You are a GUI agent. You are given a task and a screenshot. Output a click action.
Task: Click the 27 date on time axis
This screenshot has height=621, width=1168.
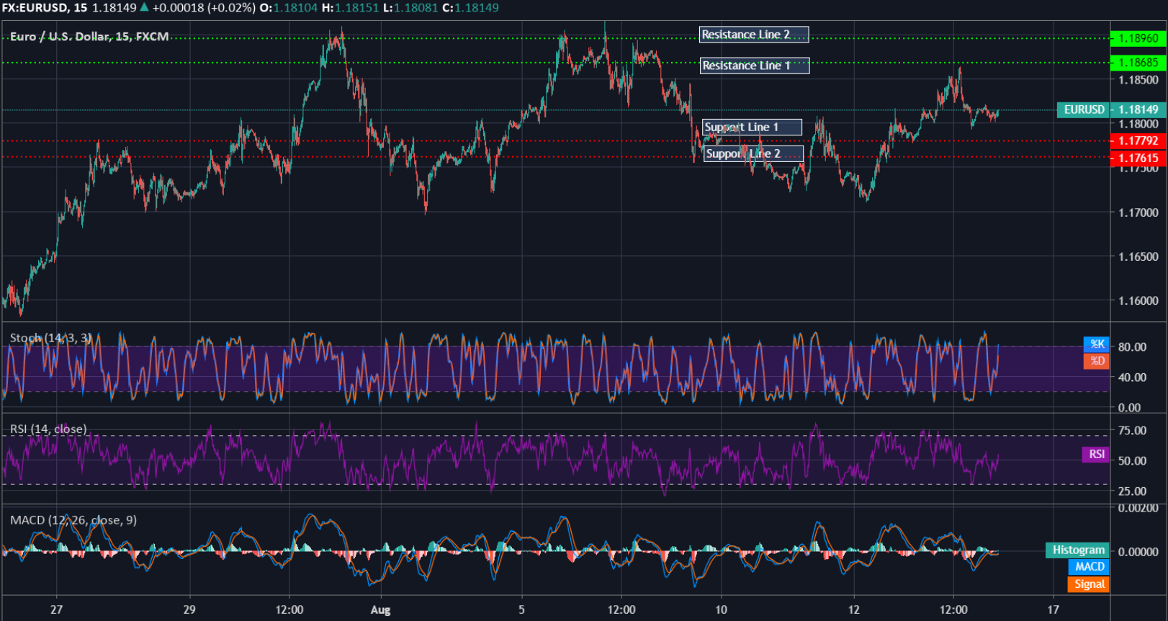coord(56,609)
